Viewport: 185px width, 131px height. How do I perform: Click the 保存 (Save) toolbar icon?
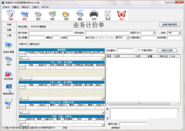coord(52,15)
